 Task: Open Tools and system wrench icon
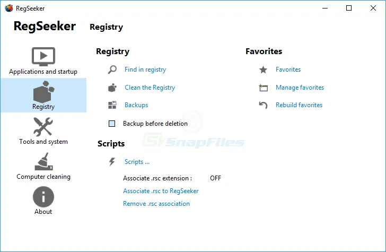43,127
